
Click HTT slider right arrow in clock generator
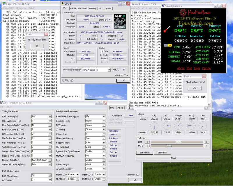tap(206, 142)
